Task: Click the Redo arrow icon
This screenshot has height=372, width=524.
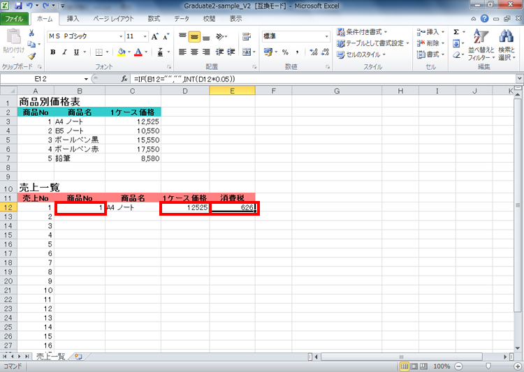Action: [45, 6]
